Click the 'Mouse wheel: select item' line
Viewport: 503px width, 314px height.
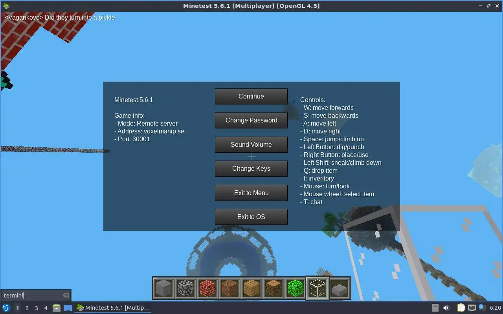click(x=337, y=194)
